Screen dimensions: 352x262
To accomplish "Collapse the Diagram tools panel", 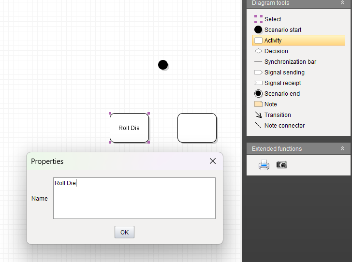I will [x=342, y=3].
